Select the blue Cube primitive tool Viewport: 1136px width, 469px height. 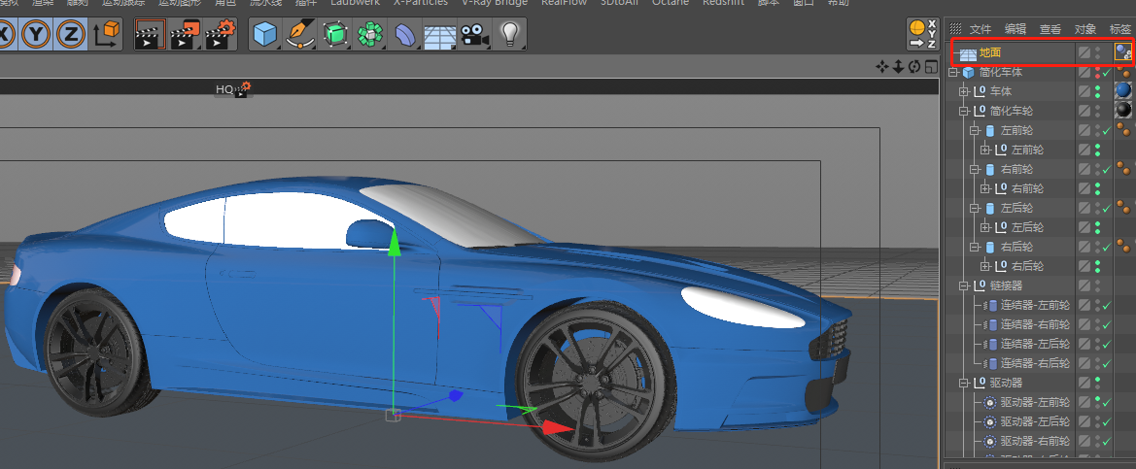(x=265, y=33)
